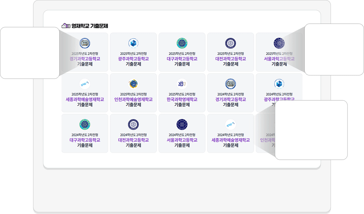Click '기출문제' label under 2025 인천과학예술영재학교

tap(133, 105)
